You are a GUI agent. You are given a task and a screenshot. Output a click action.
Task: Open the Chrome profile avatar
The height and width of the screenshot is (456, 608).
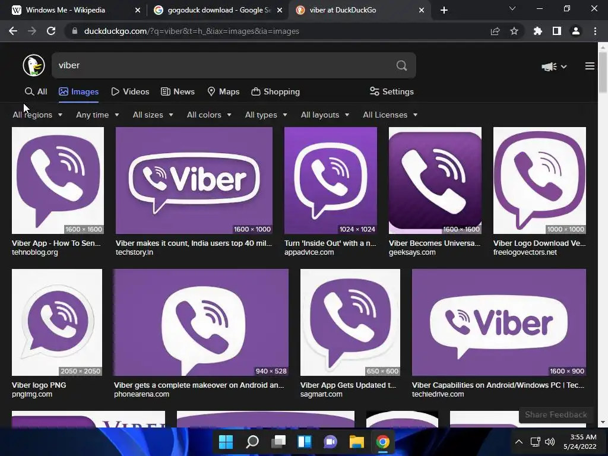click(x=576, y=31)
